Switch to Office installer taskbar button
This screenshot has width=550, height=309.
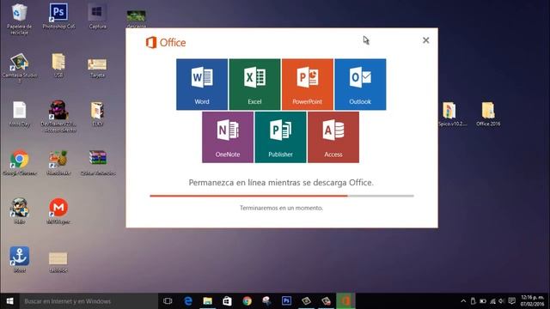[x=345, y=301]
